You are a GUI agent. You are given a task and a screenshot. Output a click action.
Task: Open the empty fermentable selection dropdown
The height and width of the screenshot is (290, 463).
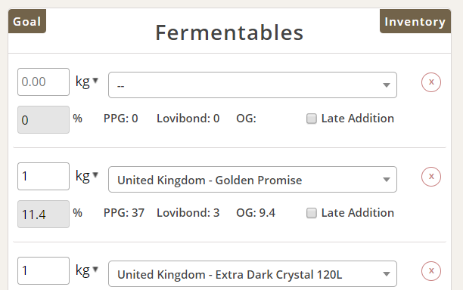(x=253, y=85)
